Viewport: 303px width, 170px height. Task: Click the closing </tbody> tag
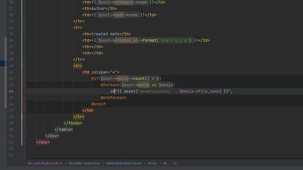tap(73, 123)
